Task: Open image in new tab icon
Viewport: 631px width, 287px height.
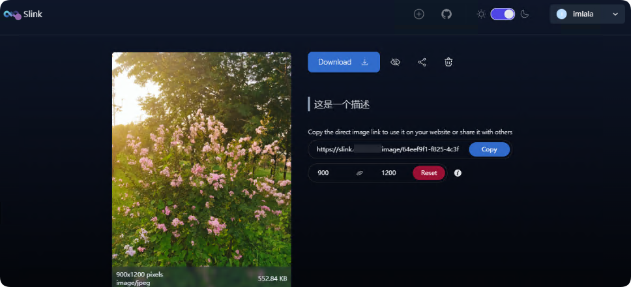Action: [283, 61]
